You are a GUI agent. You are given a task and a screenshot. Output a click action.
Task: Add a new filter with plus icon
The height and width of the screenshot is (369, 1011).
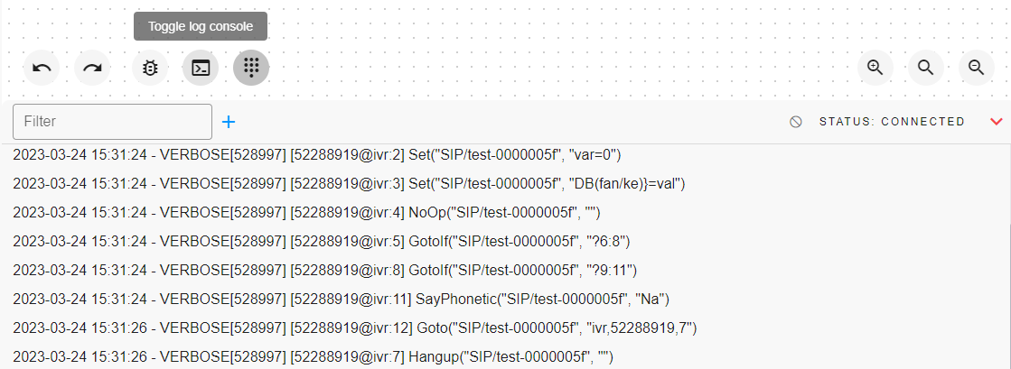pyautogui.click(x=229, y=122)
